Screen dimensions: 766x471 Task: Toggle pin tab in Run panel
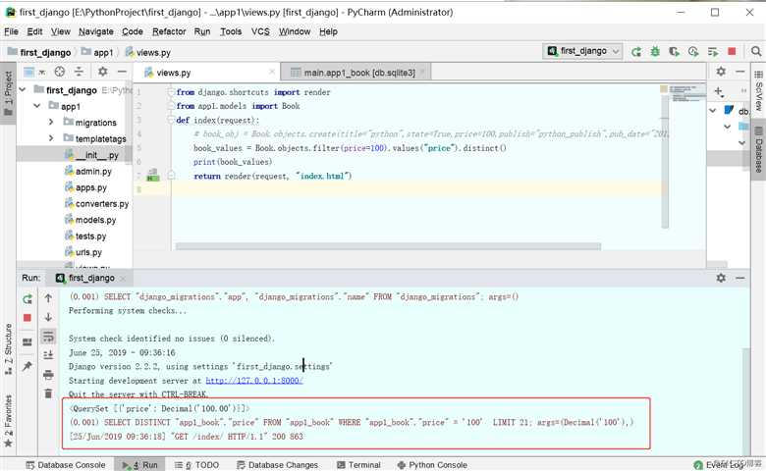[27, 366]
